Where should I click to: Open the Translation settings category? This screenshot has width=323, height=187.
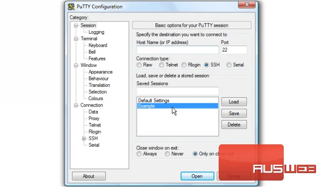click(x=99, y=85)
